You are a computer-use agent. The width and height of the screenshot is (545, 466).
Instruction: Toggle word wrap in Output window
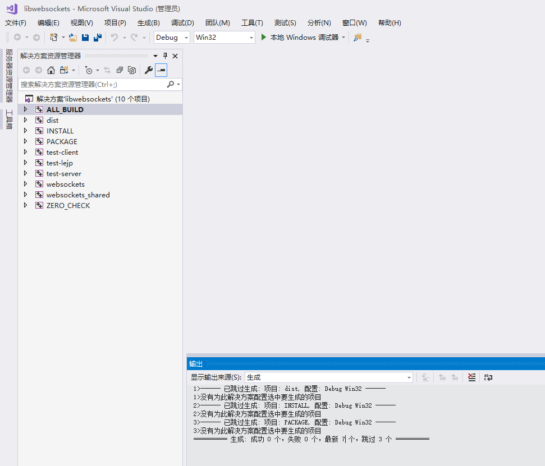(488, 377)
